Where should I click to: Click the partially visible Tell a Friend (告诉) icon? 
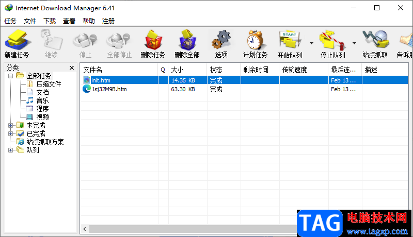(406, 40)
